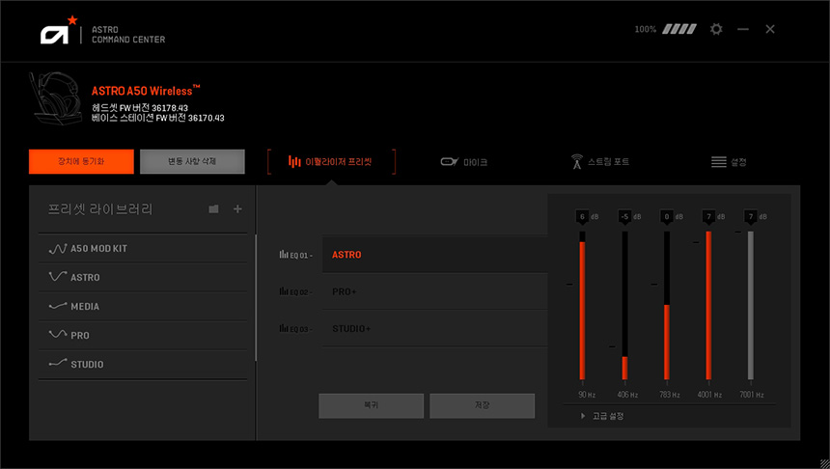830x469 pixels.
Task: Click the ASTRO A50 Wireless title text
Action: 146,91
